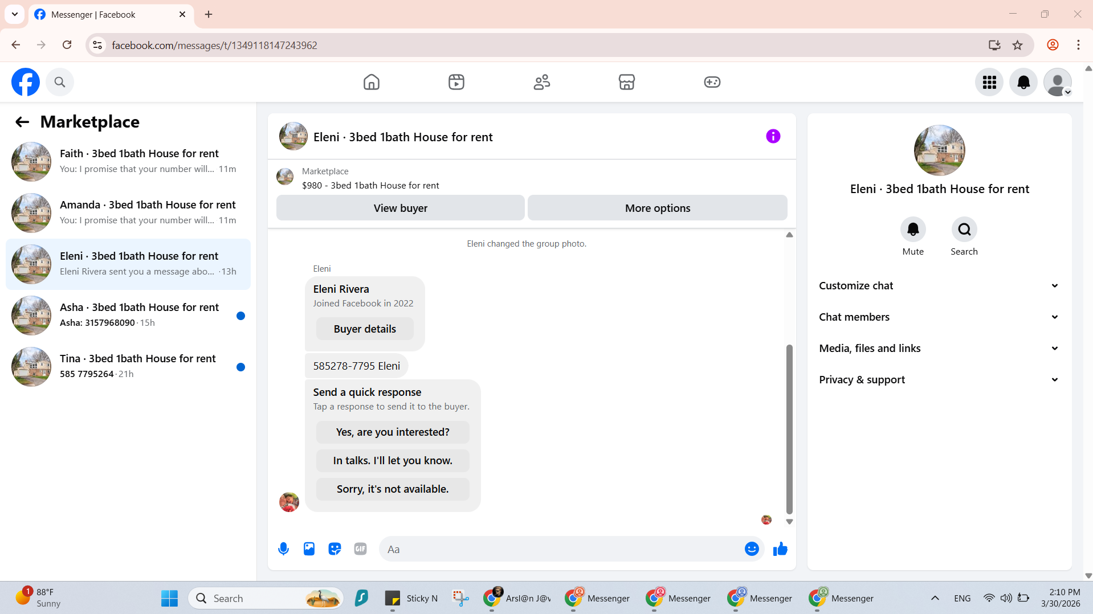Open the Tina house for rent conversation
Viewport: 1093px width, 614px height.
(128, 367)
